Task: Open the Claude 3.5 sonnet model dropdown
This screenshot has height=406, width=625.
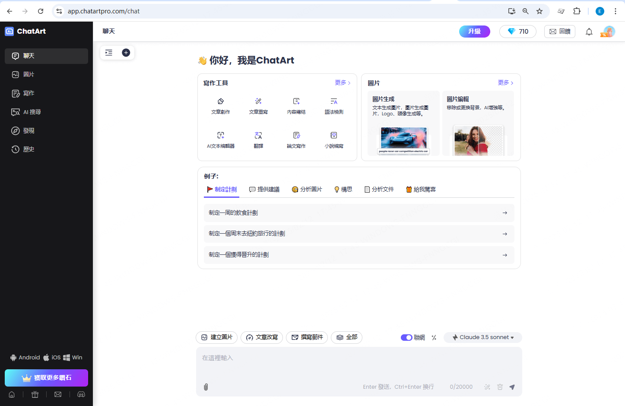Action: (483, 337)
